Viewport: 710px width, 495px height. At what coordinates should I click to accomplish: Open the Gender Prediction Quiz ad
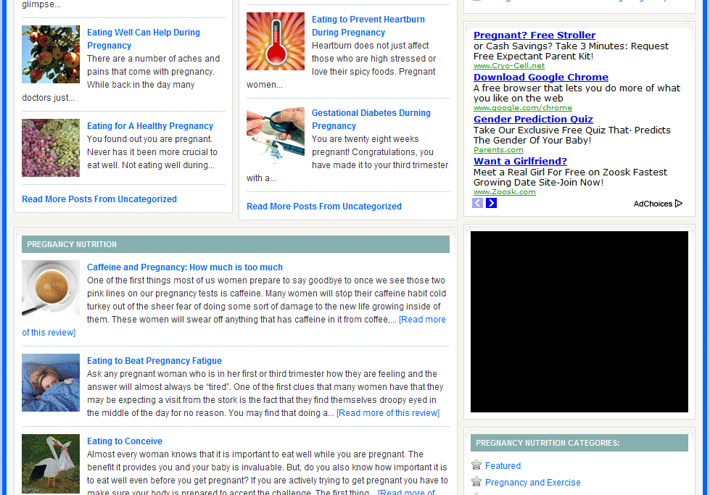click(x=533, y=119)
